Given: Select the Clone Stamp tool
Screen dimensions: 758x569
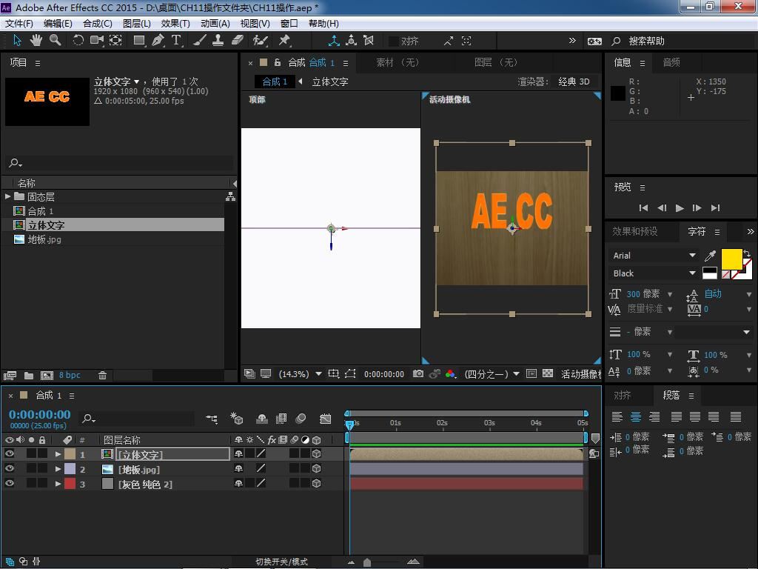Looking at the screenshot, I should tap(218, 41).
